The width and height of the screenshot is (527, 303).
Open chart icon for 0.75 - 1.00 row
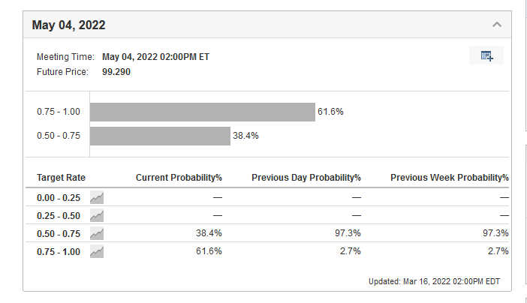[97, 252]
